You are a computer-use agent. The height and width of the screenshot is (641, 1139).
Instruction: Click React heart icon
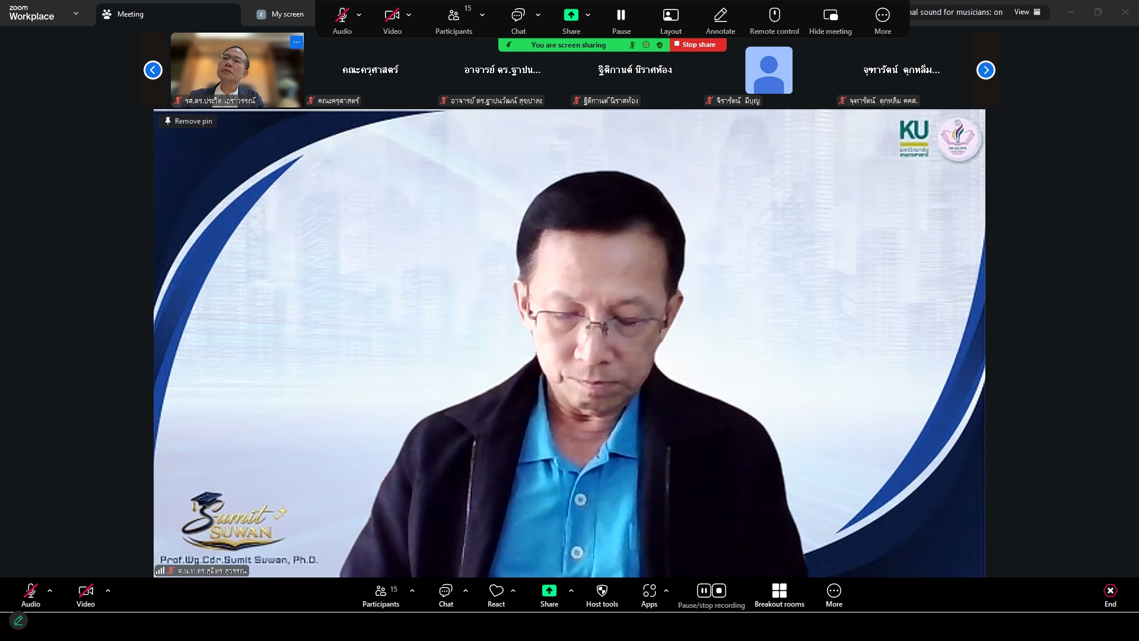pyautogui.click(x=496, y=591)
